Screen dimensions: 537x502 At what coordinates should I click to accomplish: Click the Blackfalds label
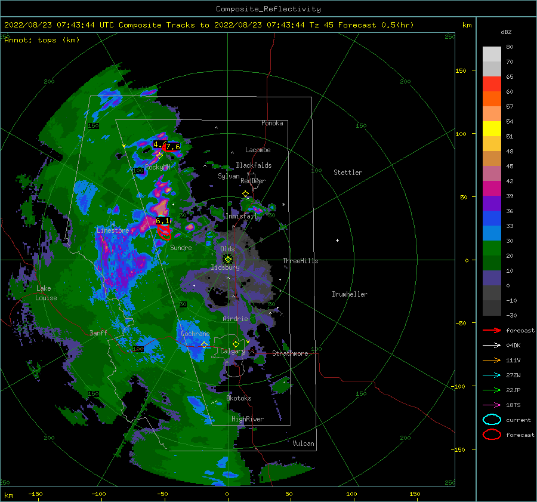[254, 165]
